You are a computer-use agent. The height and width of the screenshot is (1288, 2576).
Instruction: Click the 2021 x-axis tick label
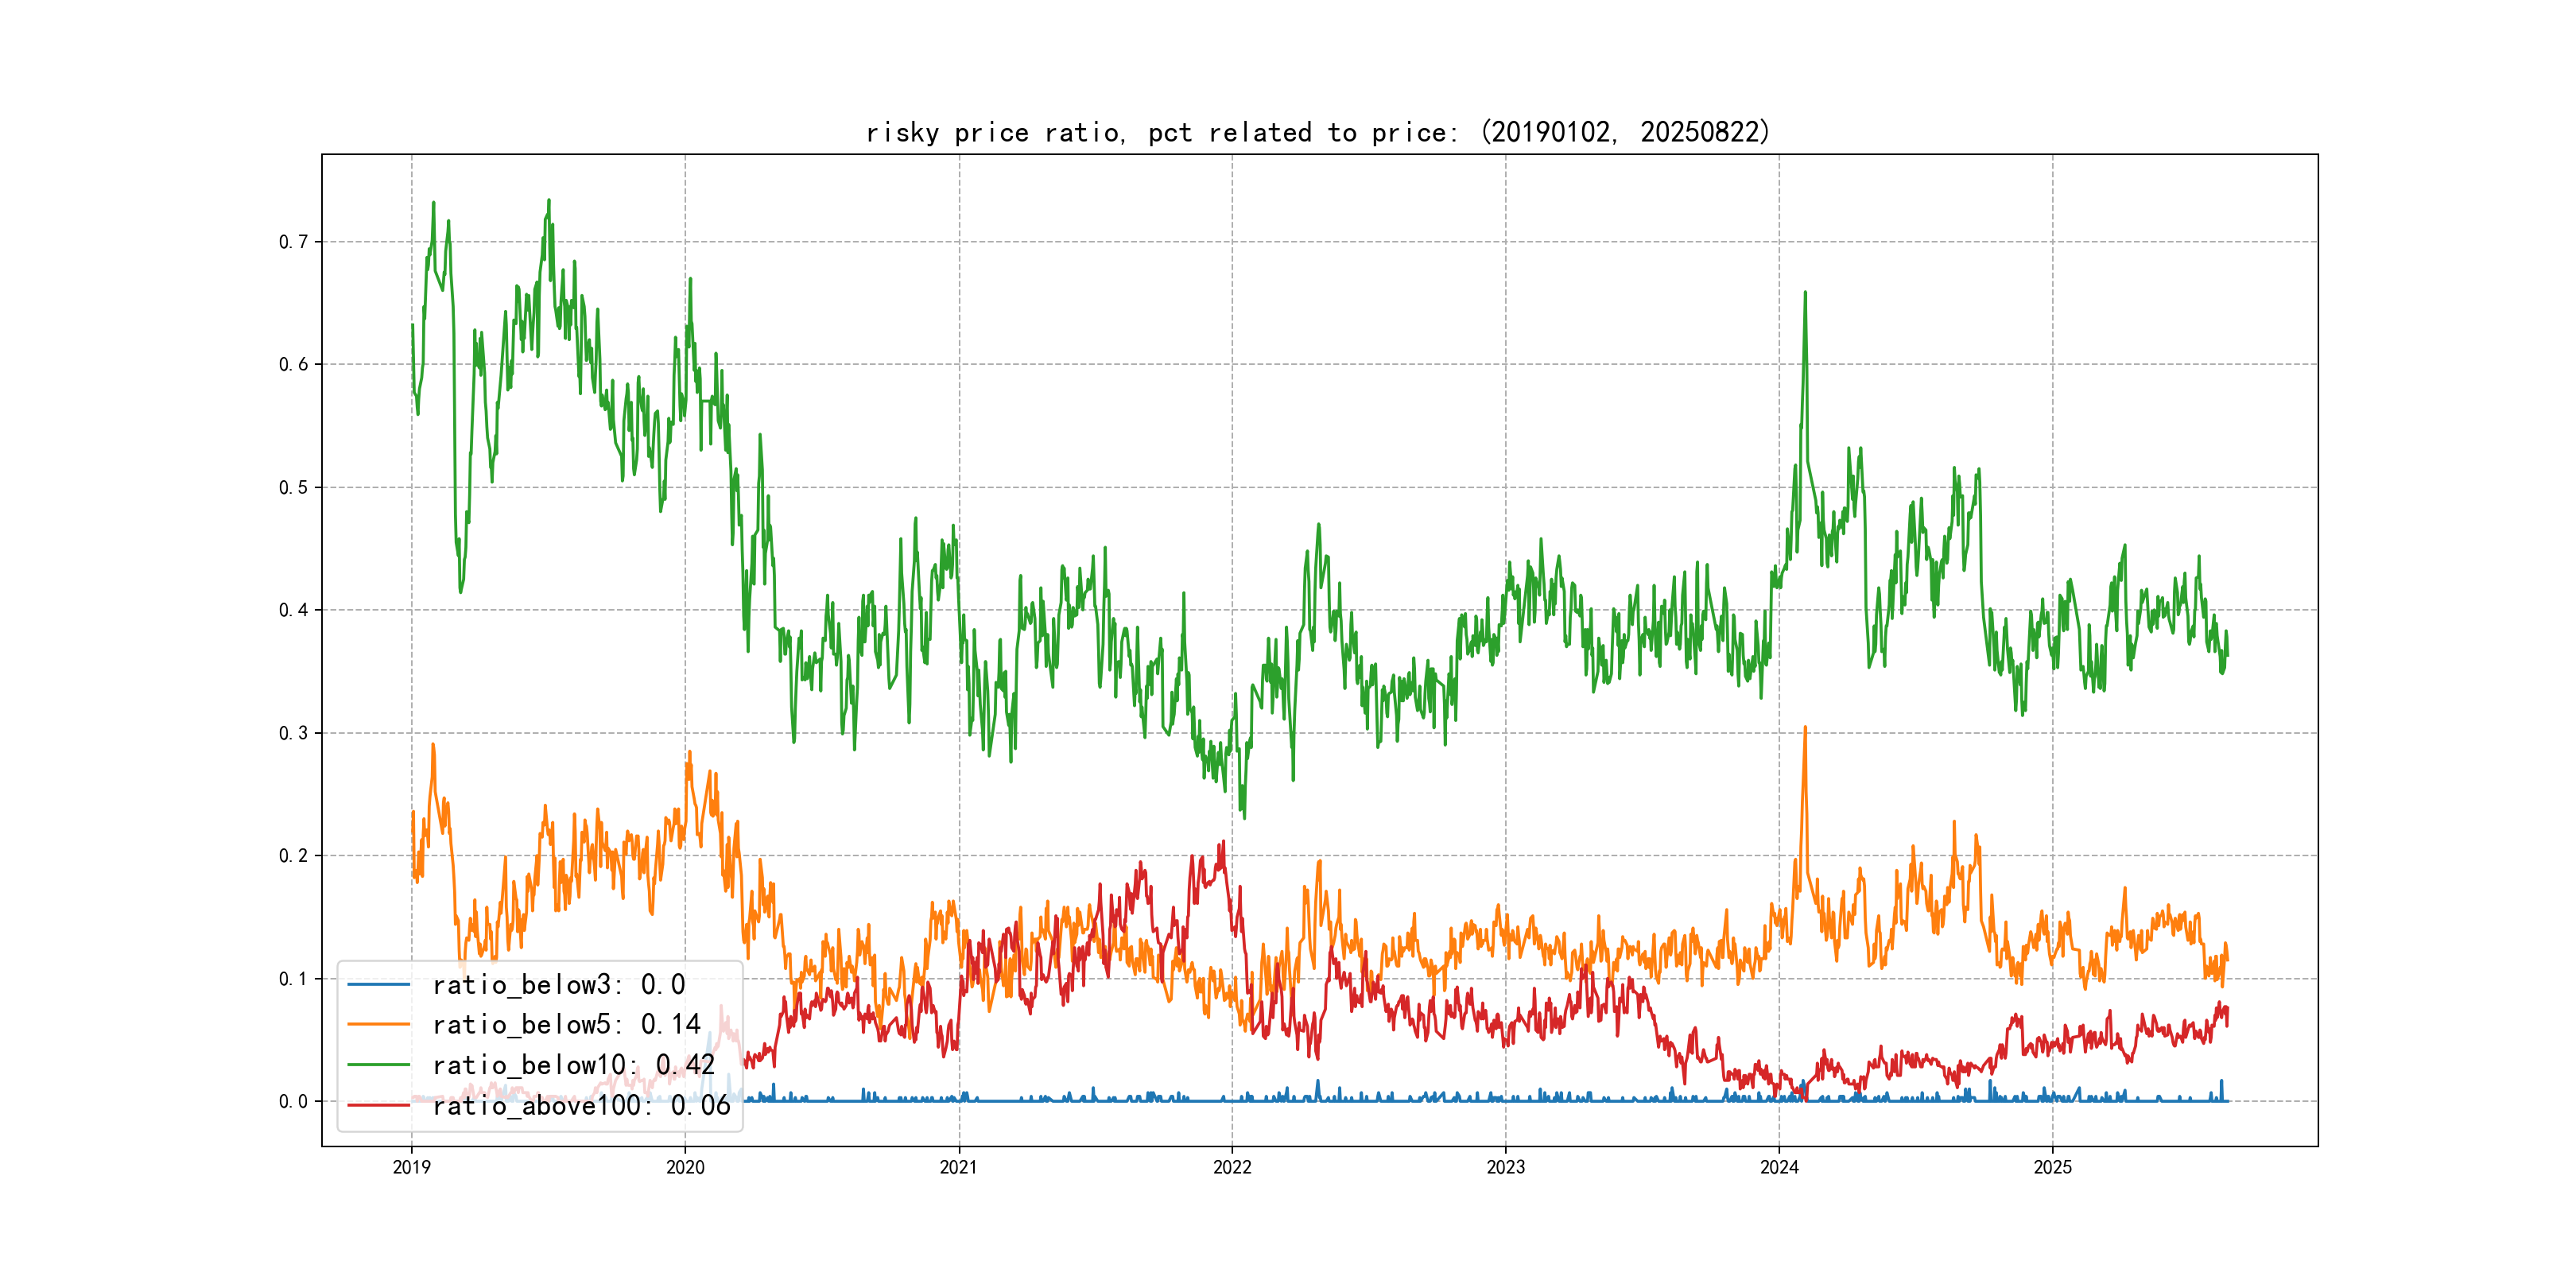(959, 1167)
